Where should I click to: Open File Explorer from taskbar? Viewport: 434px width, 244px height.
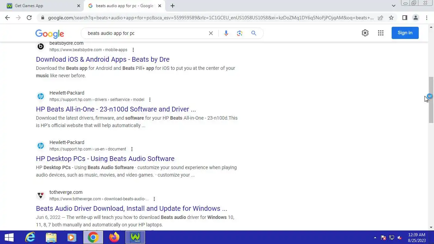click(x=51, y=238)
